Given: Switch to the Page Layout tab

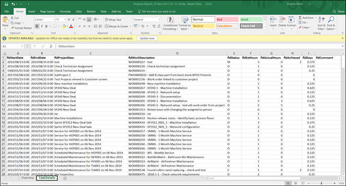Looking at the screenshot, I should click(x=47, y=11).
